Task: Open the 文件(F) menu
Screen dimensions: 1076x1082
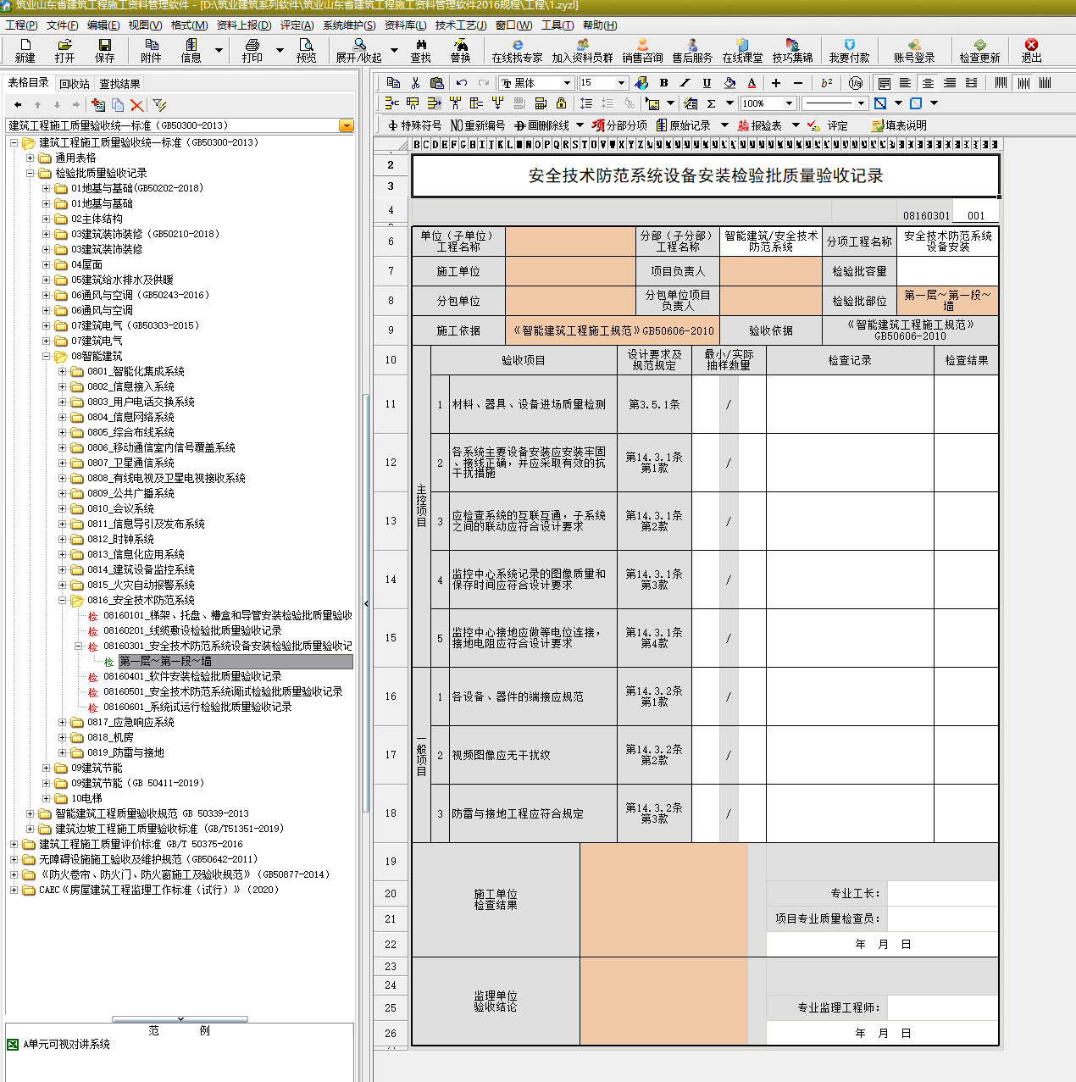Action: pos(63,25)
